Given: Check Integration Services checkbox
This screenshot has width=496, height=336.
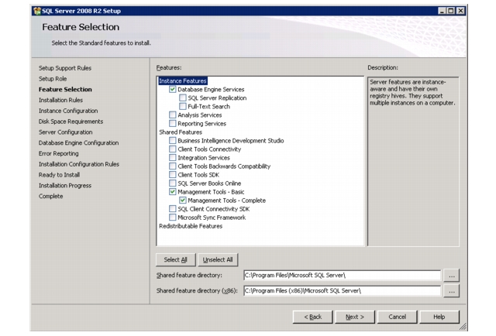Looking at the screenshot, I should click(172, 158).
